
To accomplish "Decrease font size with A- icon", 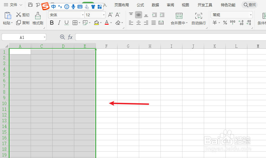I will (x=118, y=15).
